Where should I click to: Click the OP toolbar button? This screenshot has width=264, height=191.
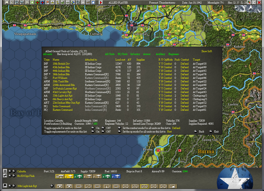[x=83, y=3]
